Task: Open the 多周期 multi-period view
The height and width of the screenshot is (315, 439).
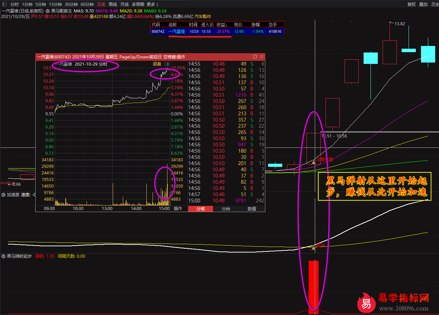Action: 138,4
